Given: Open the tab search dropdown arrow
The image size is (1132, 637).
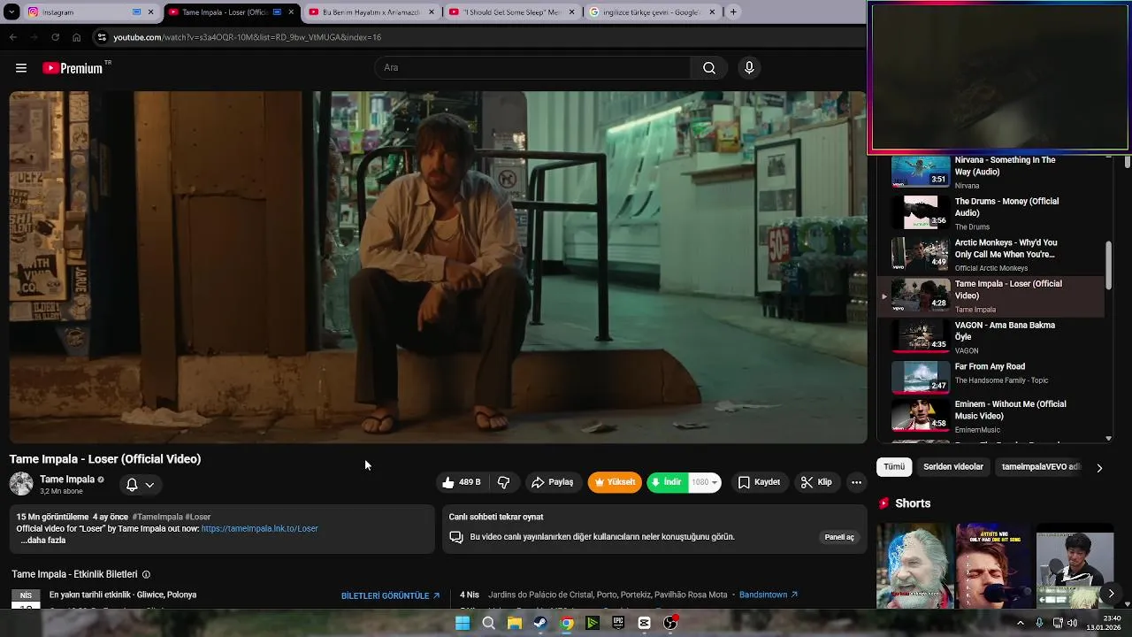Looking at the screenshot, I should point(11,12).
